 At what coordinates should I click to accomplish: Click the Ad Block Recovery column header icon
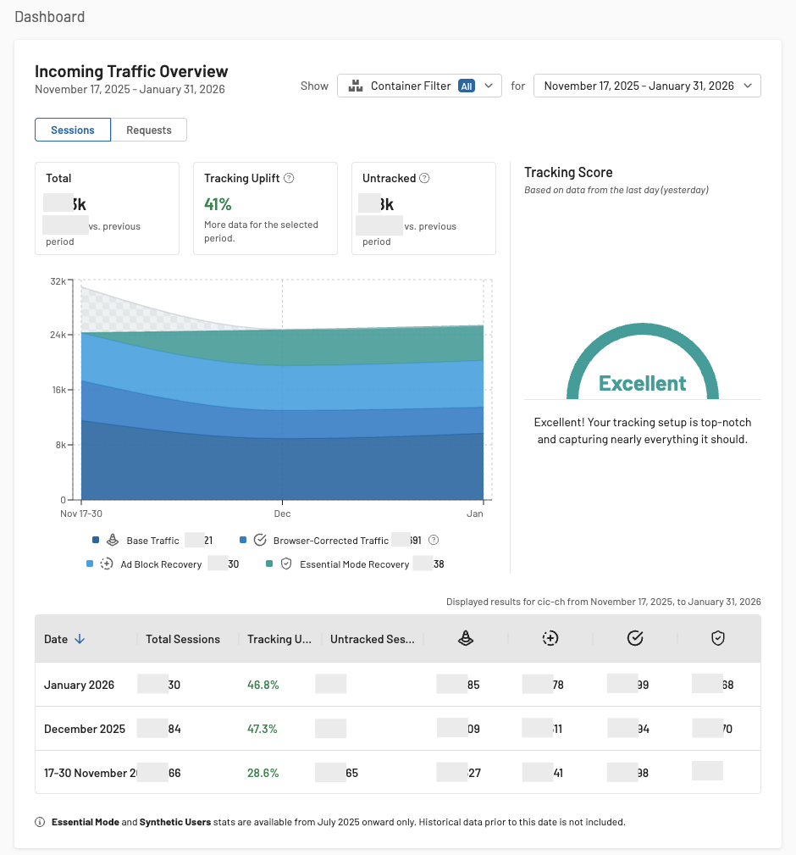[x=550, y=639]
